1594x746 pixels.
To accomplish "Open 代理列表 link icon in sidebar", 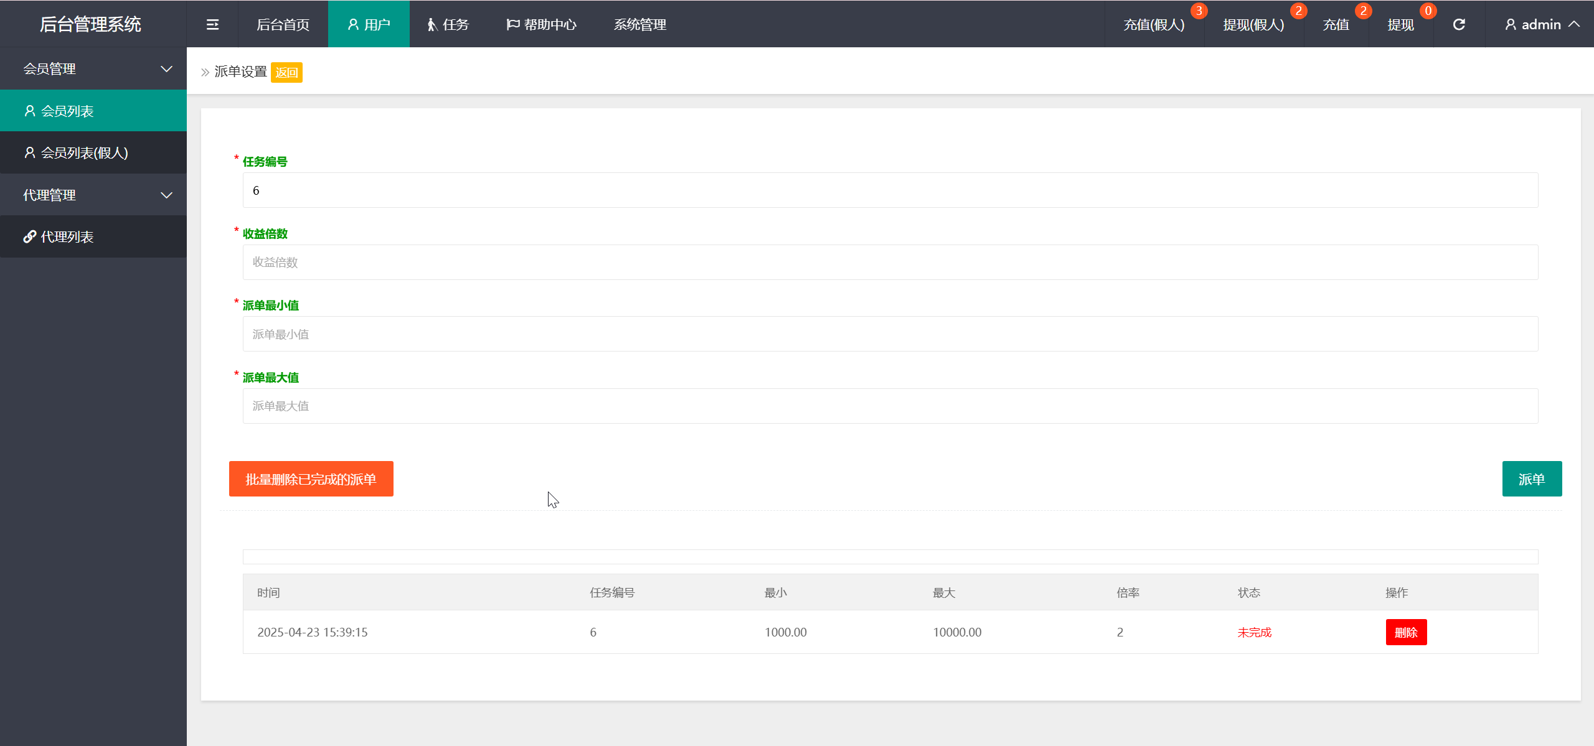I will pyautogui.click(x=29, y=236).
